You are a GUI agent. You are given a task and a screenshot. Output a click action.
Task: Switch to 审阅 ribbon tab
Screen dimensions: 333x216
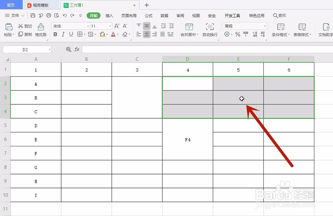(x=180, y=16)
